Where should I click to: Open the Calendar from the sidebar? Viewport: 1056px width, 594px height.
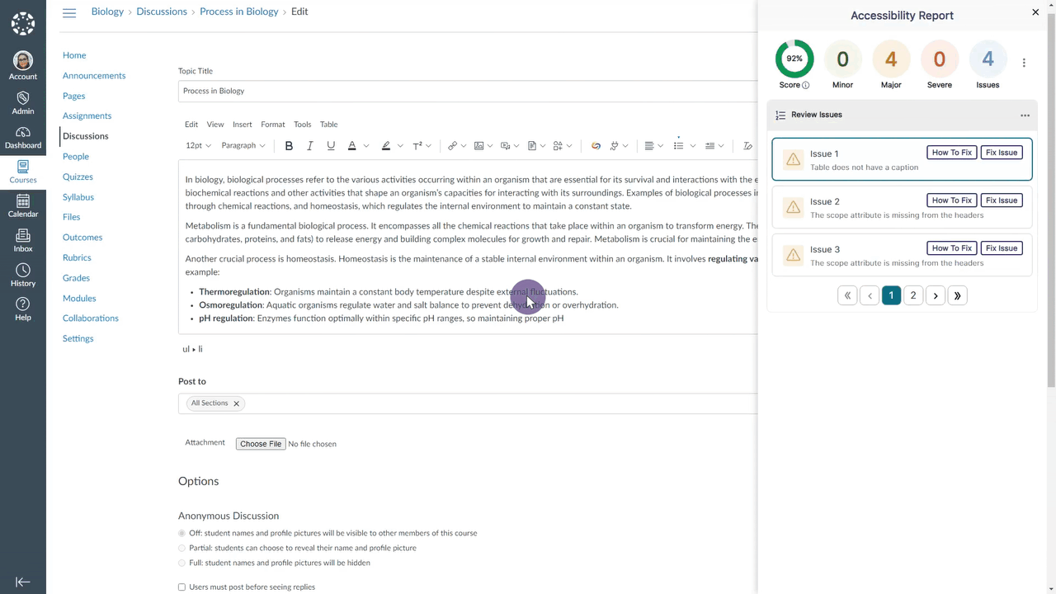click(23, 206)
